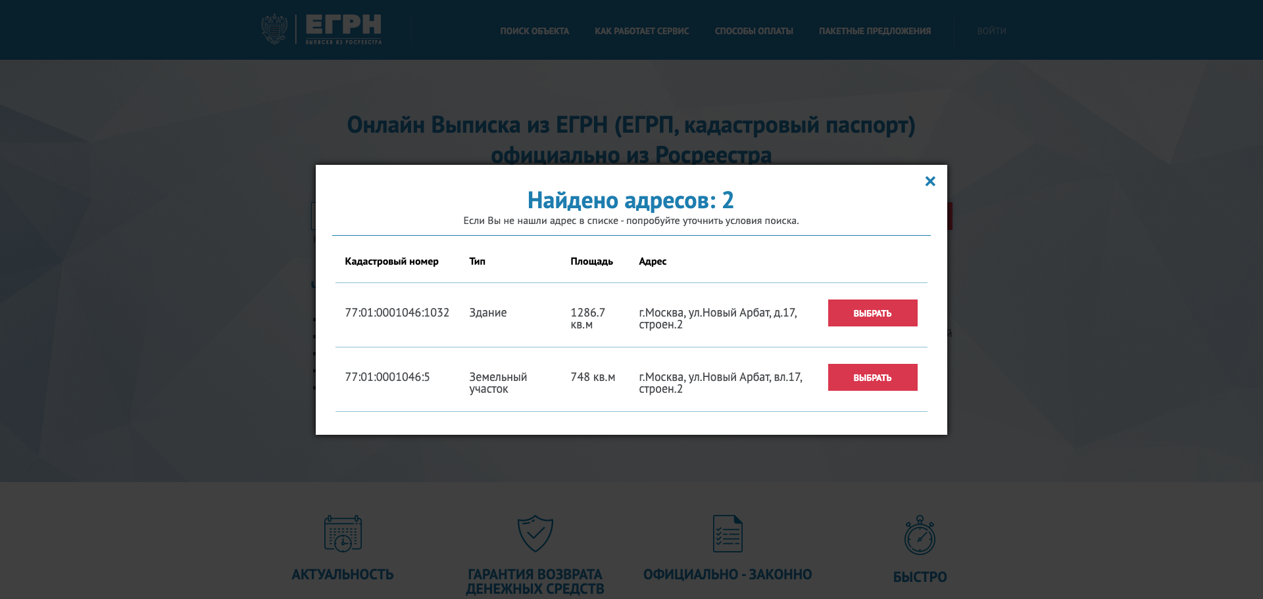Open СПОСОБЫ ОПЛАТЫ menu item
This screenshot has width=1263, height=599.
coord(754,31)
